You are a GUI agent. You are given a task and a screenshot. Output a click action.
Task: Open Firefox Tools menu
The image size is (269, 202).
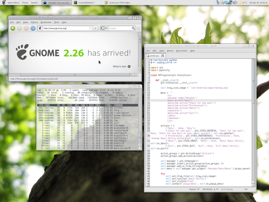click(57, 22)
